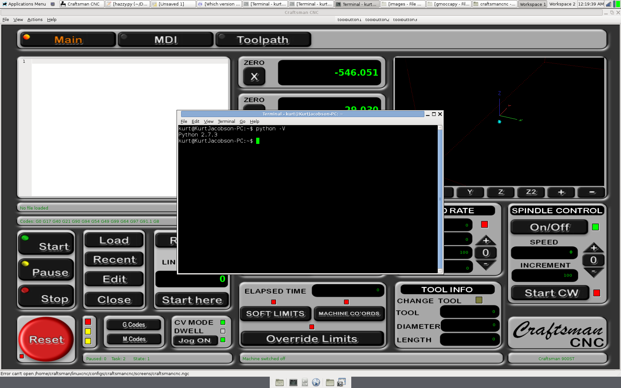Click the Edit file button
Image resolution: width=621 pixels, height=388 pixels.
point(114,279)
